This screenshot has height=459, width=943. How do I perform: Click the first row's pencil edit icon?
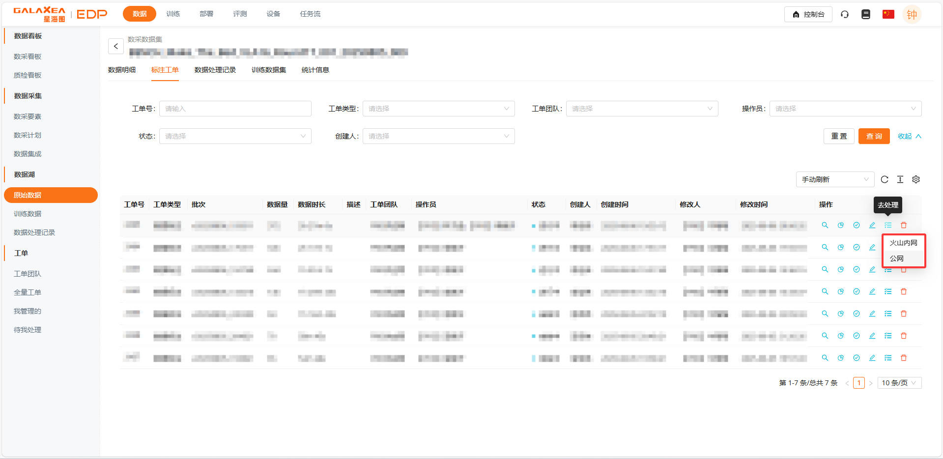pyautogui.click(x=872, y=225)
